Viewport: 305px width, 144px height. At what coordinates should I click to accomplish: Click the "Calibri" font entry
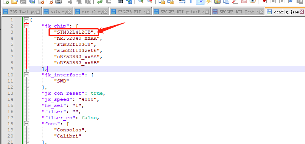[x=68, y=136]
